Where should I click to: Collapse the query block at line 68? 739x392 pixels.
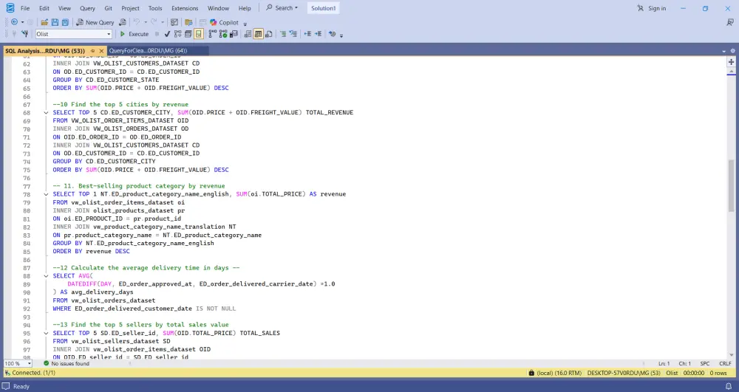pos(46,112)
